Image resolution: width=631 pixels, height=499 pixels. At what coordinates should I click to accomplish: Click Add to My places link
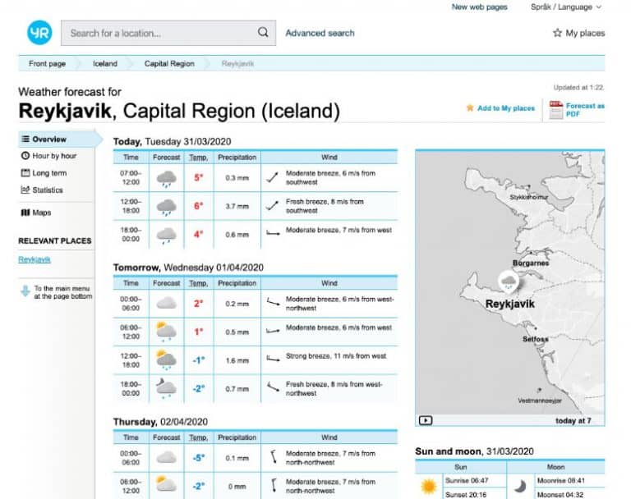coord(505,108)
